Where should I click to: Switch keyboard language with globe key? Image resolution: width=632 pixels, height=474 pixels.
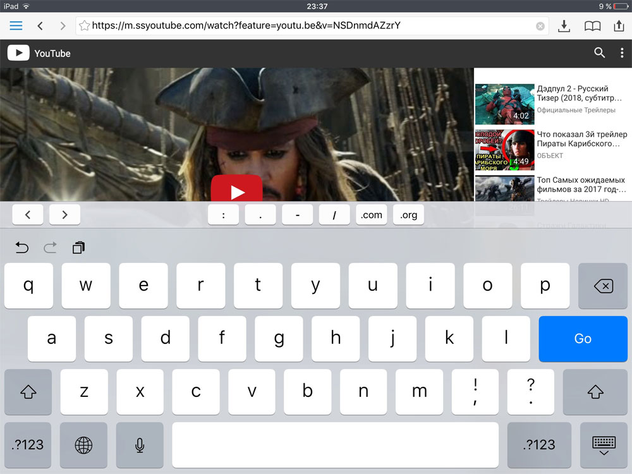(83, 445)
